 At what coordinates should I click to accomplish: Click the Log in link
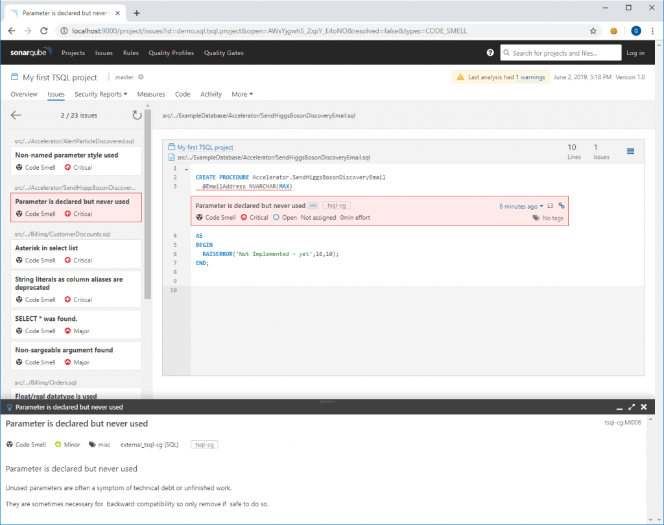(636, 52)
